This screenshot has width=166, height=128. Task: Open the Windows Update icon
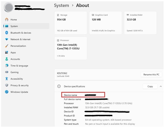point(6,92)
